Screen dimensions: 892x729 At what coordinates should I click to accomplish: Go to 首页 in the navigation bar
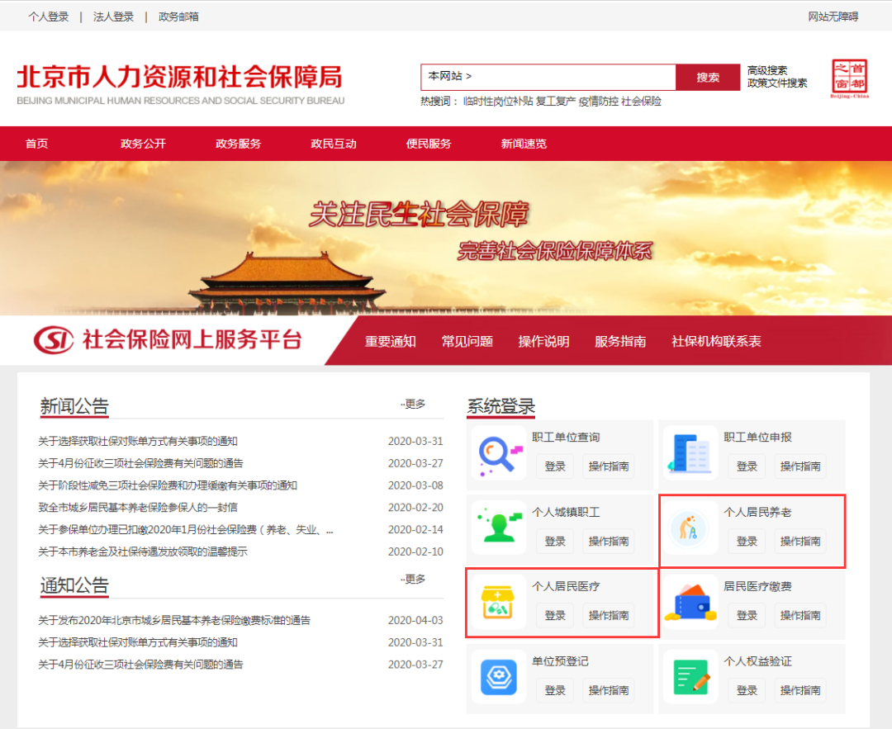coord(37,144)
